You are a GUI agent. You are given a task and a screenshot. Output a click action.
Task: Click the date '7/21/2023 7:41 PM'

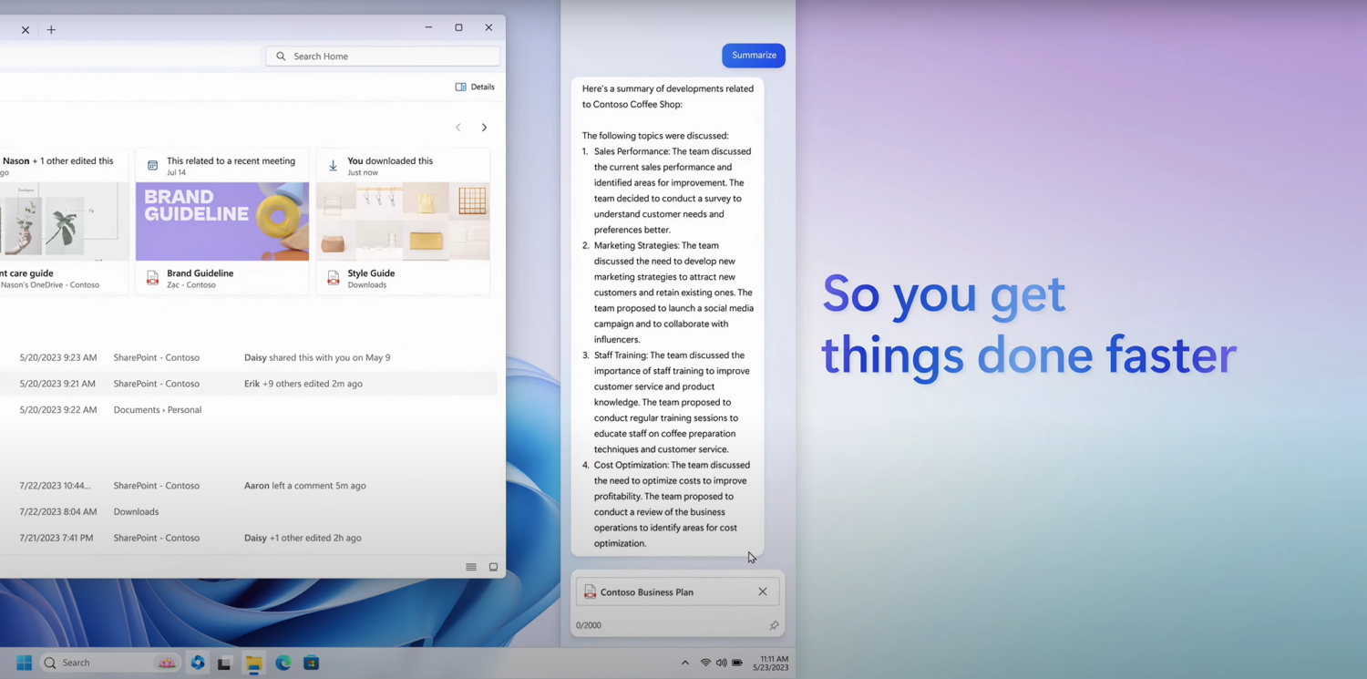[x=57, y=538]
